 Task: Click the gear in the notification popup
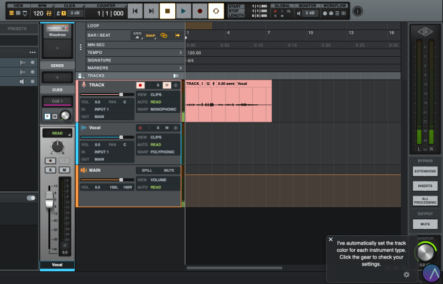pyautogui.click(x=406, y=275)
